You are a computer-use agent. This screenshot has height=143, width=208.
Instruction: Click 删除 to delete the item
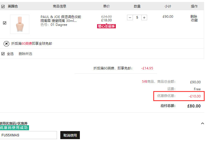tap(194, 17)
